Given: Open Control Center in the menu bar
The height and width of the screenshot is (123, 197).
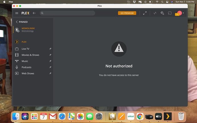Looking at the screenshot, I should tap(167, 2).
